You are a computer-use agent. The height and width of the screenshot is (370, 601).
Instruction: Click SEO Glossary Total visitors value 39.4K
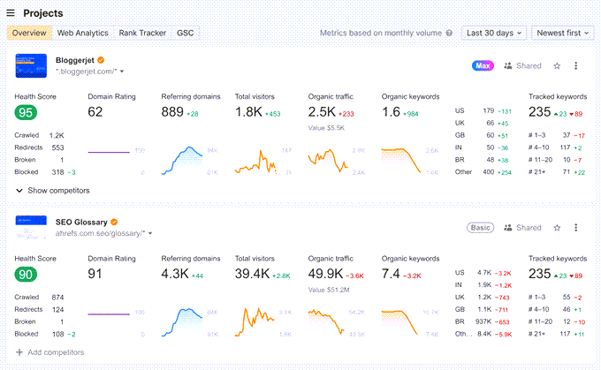[252, 274]
